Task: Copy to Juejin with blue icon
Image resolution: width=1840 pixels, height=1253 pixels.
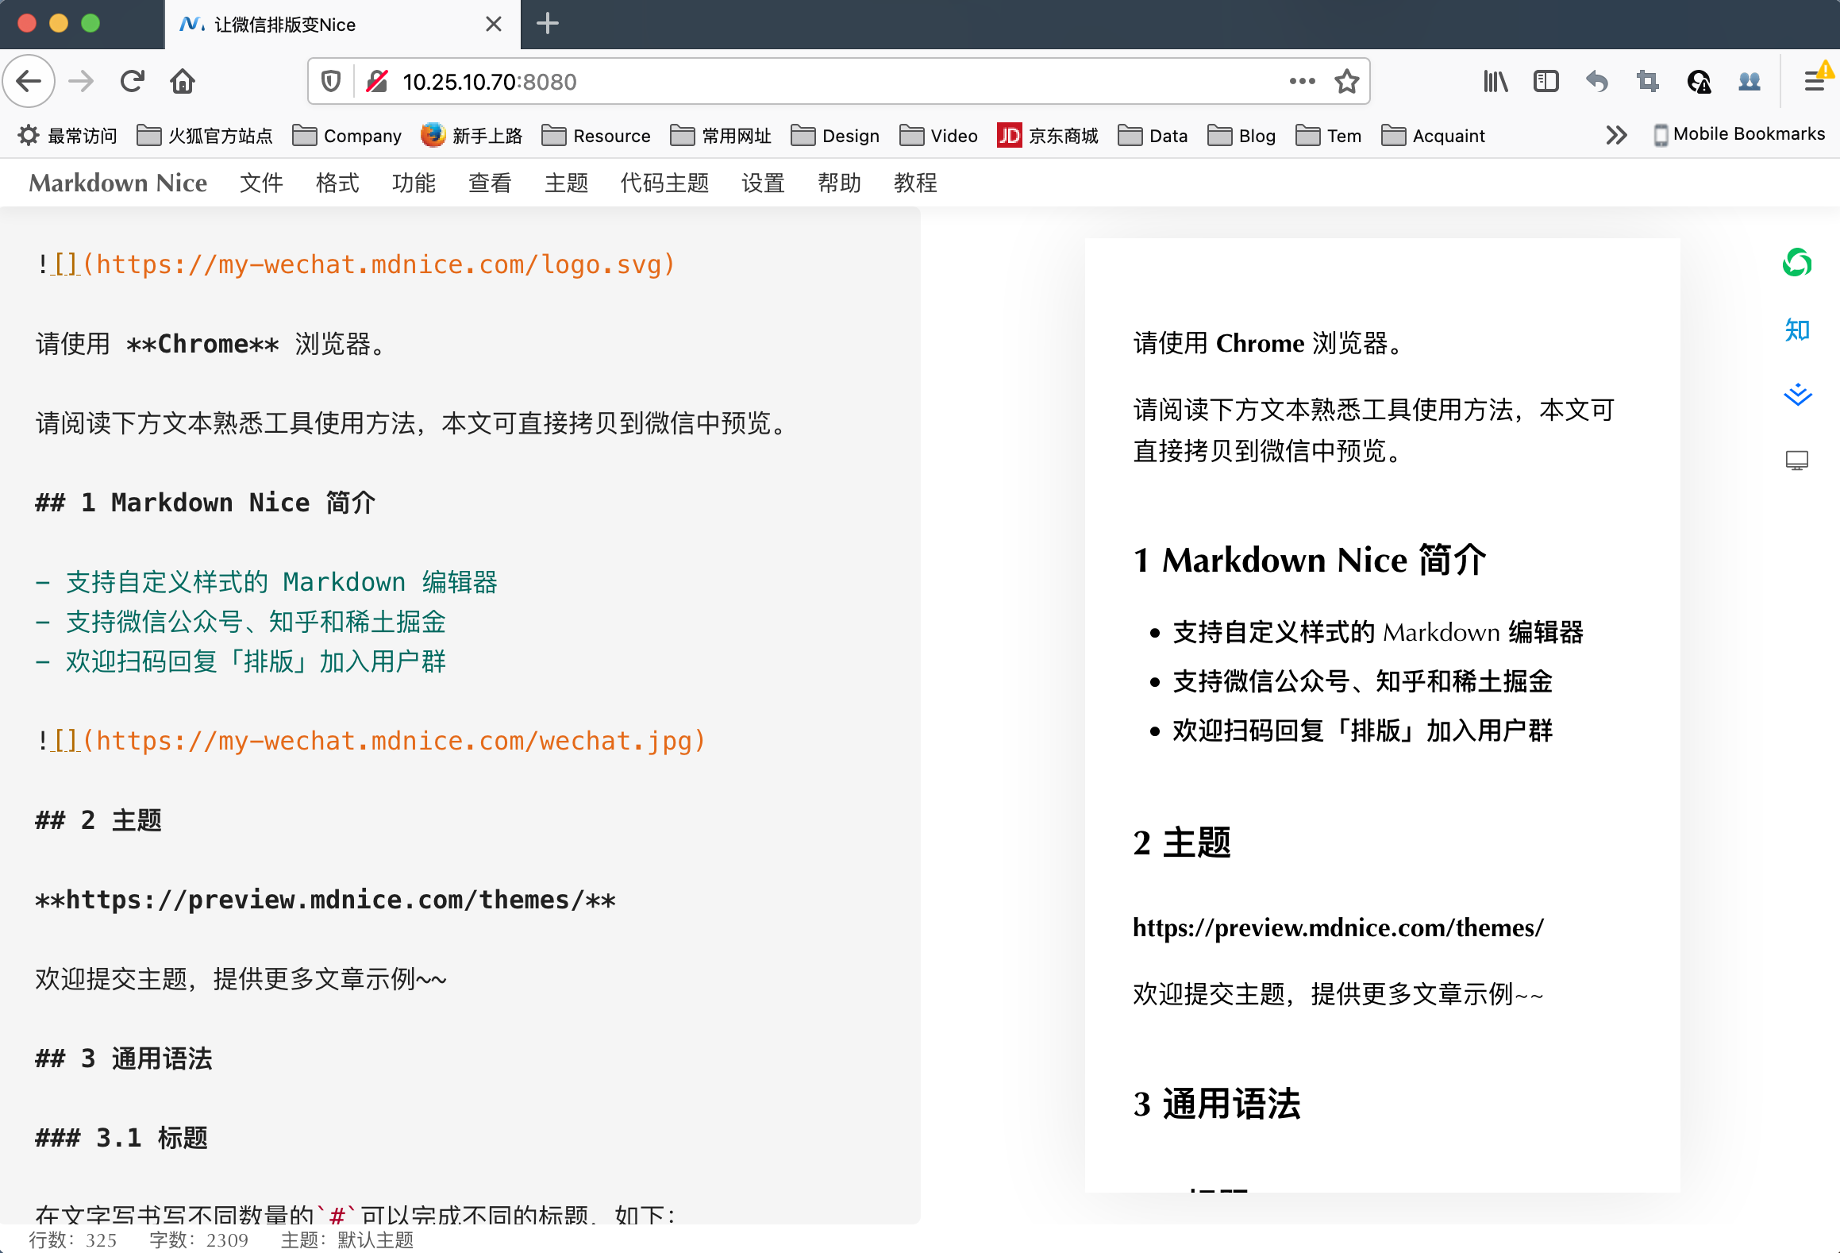Action: point(1796,395)
